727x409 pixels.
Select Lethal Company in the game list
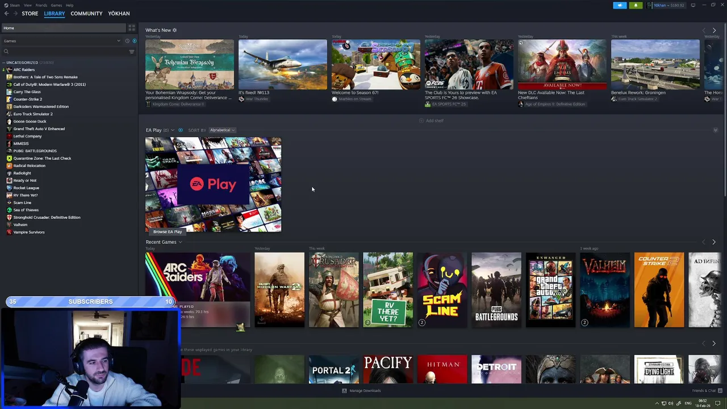27,136
